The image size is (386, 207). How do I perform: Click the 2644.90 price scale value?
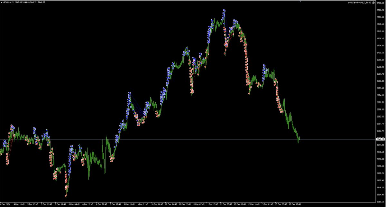(380, 145)
